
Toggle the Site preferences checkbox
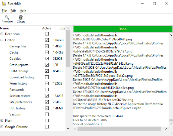(x=47, y=102)
